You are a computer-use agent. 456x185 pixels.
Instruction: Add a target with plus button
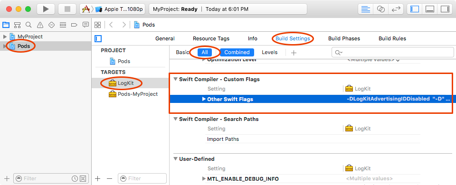click(x=98, y=178)
